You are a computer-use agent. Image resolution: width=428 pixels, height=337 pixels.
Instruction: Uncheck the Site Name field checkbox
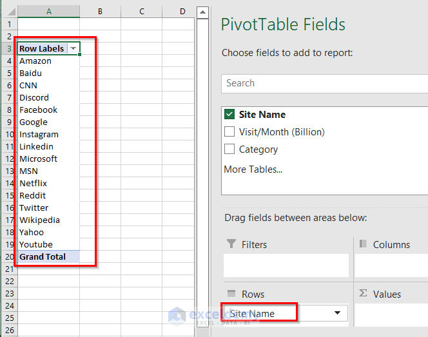(x=229, y=115)
